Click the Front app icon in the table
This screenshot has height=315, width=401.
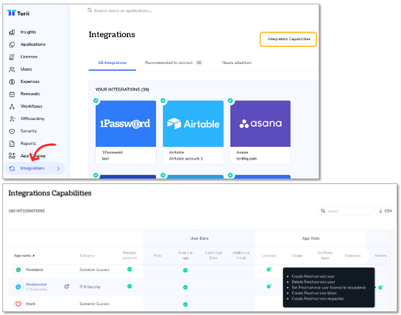(x=18, y=304)
